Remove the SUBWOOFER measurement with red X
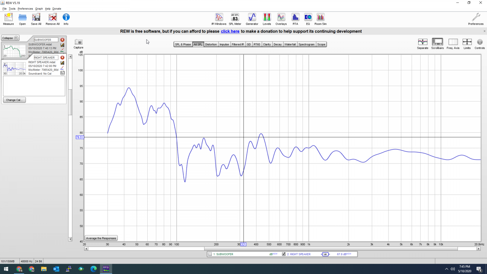 click(62, 40)
